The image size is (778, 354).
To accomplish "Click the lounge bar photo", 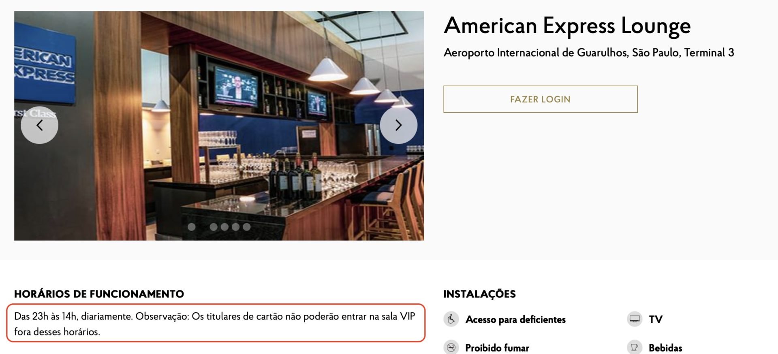I will (219, 126).
